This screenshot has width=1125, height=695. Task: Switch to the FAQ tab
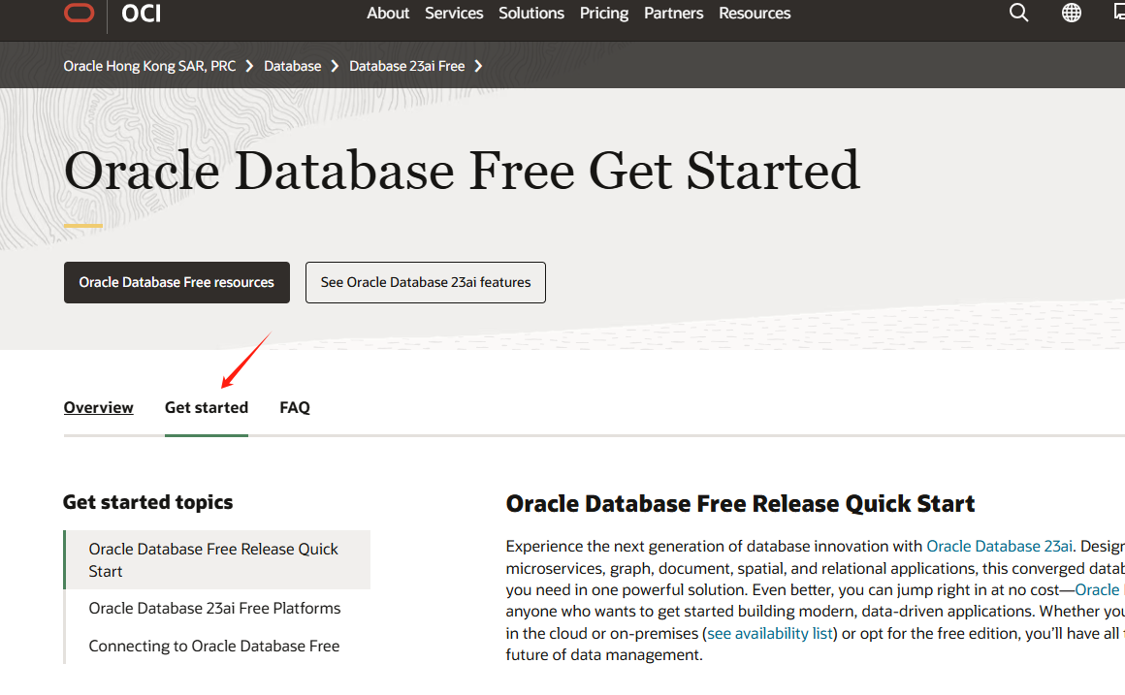(295, 407)
